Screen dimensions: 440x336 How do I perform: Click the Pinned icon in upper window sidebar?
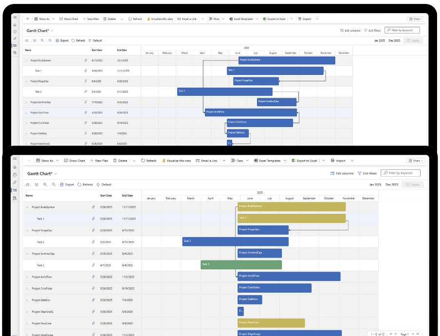coord(15,38)
